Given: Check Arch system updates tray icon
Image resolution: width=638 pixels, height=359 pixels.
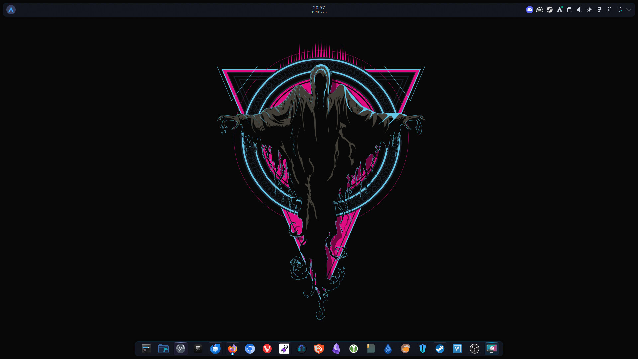Looking at the screenshot, I should 560,10.
